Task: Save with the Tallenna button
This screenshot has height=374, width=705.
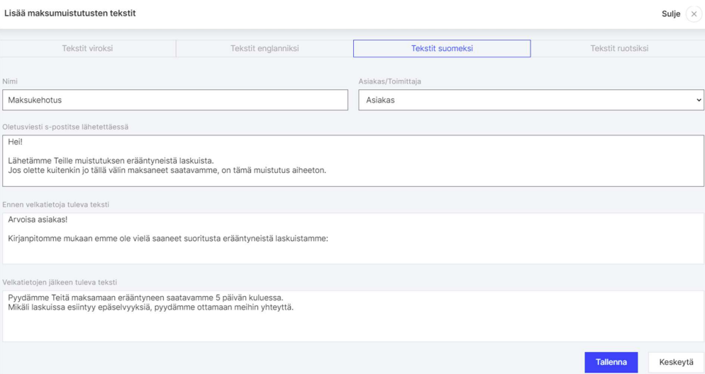Action: pyautogui.click(x=611, y=362)
